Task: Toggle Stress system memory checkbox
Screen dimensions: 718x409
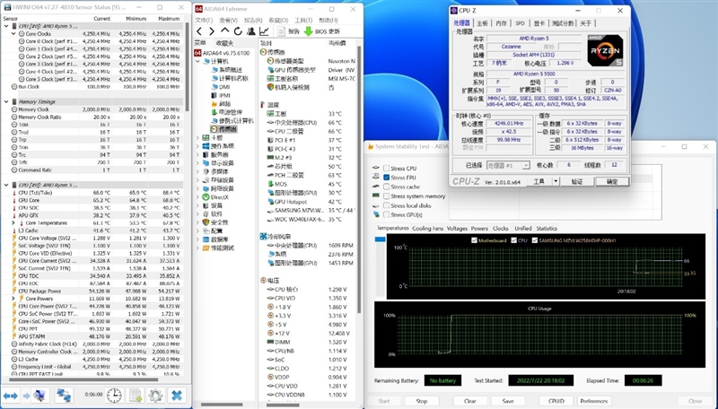Action: [x=386, y=196]
